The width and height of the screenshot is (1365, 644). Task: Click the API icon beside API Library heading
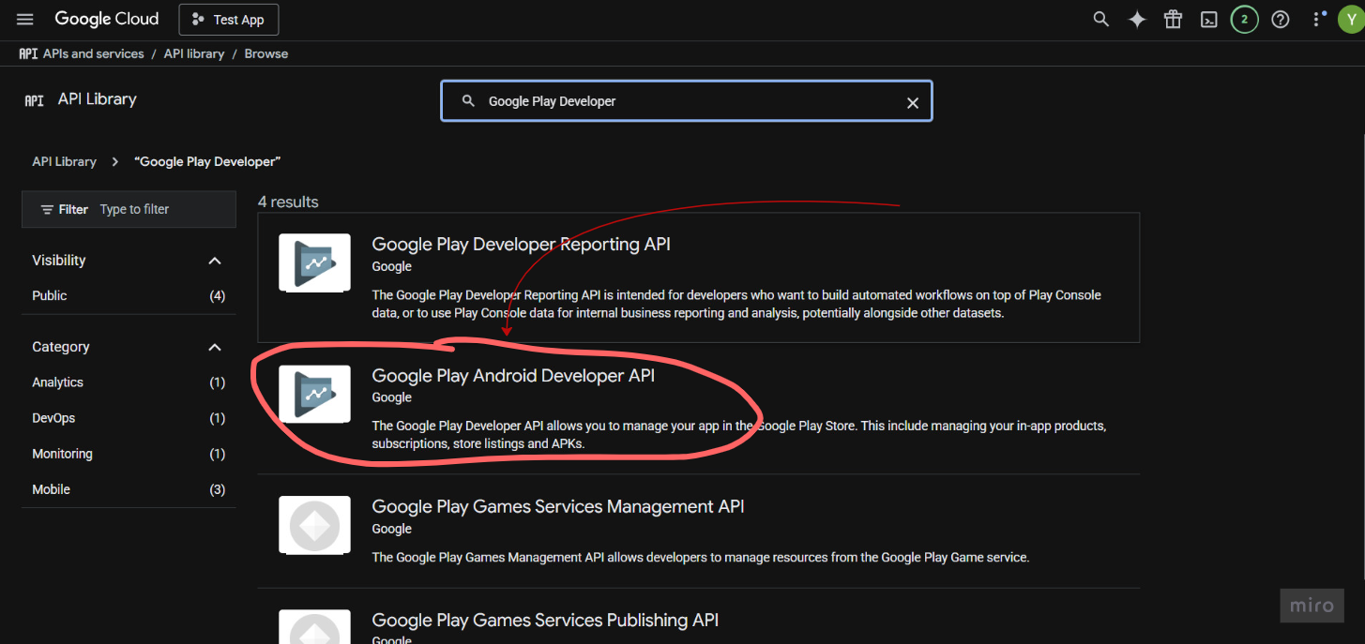(35, 99)
